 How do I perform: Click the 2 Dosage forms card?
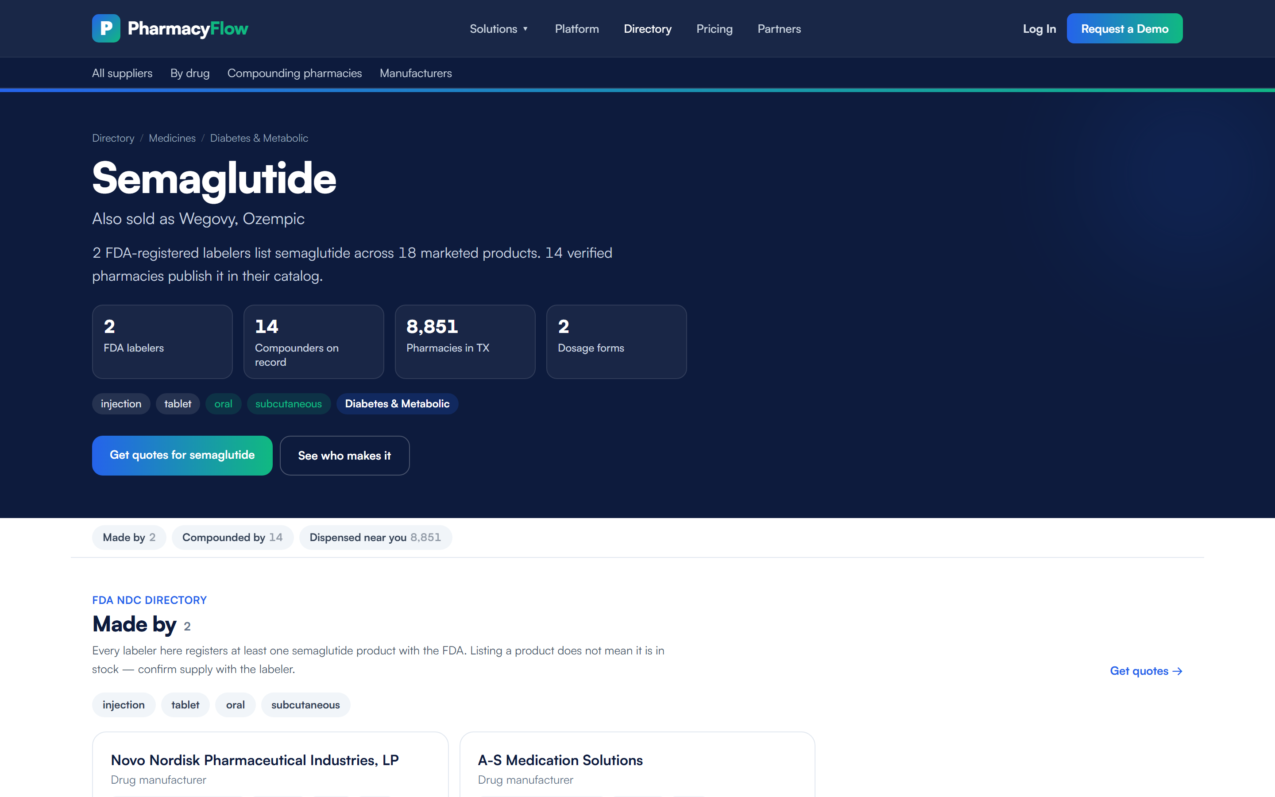(616, 341)
